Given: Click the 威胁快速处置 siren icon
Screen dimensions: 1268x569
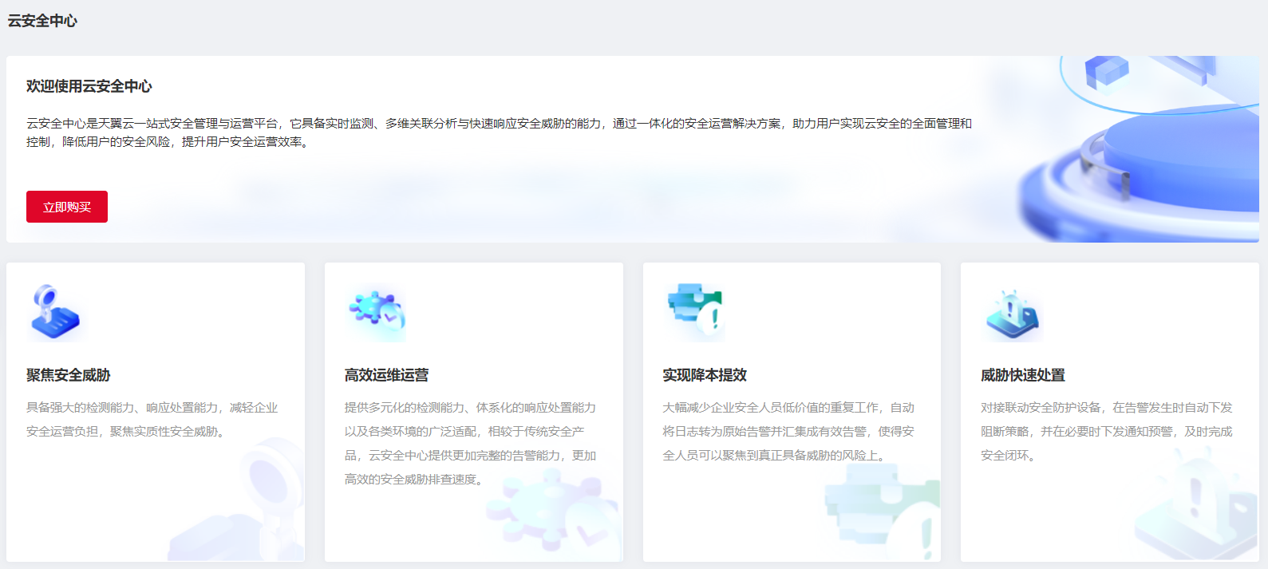Looking at the screenshot, I should pos(1013,314).
